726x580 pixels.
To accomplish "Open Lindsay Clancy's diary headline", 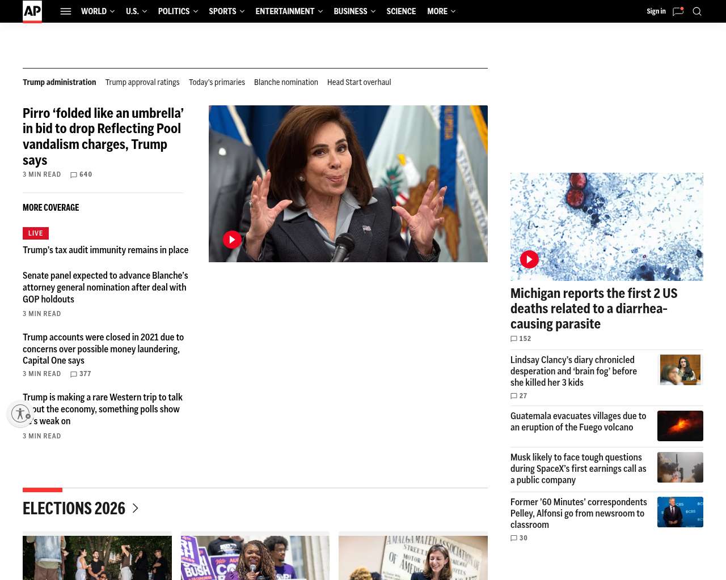I will point(573,371).
